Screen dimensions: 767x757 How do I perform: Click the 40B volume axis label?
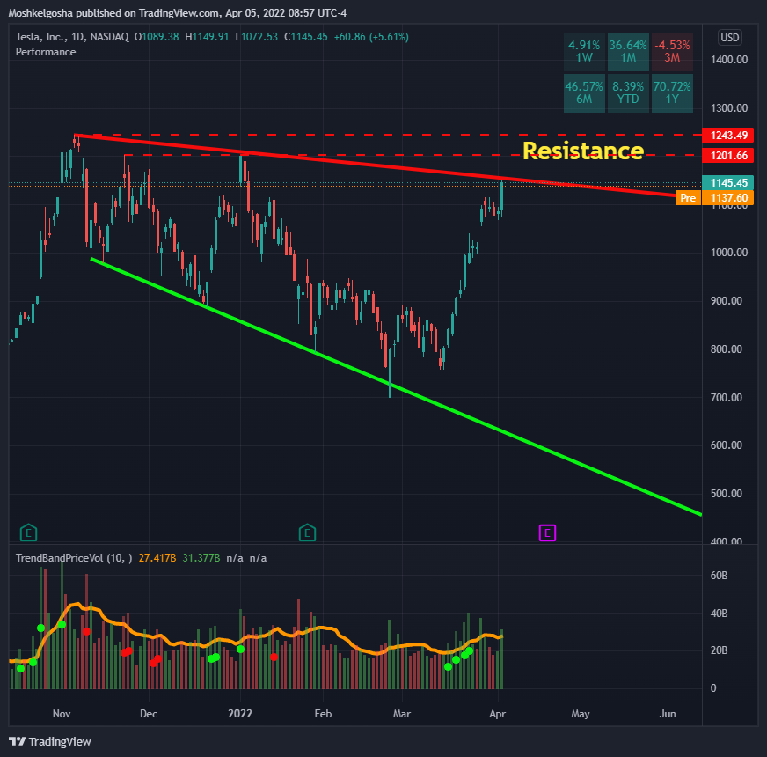[720, 614]
